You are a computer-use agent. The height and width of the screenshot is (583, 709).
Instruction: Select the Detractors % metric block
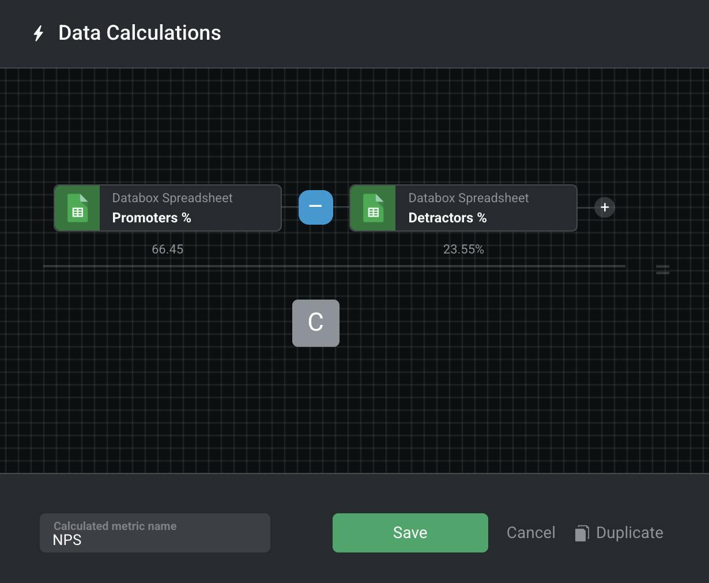pyautogui.click(x=463, y=208)
